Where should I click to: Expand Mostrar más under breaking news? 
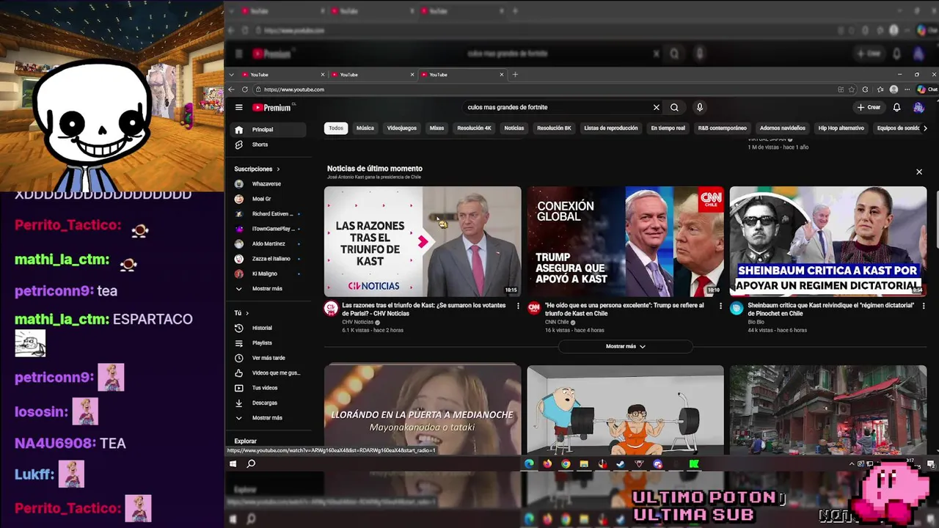626,346
